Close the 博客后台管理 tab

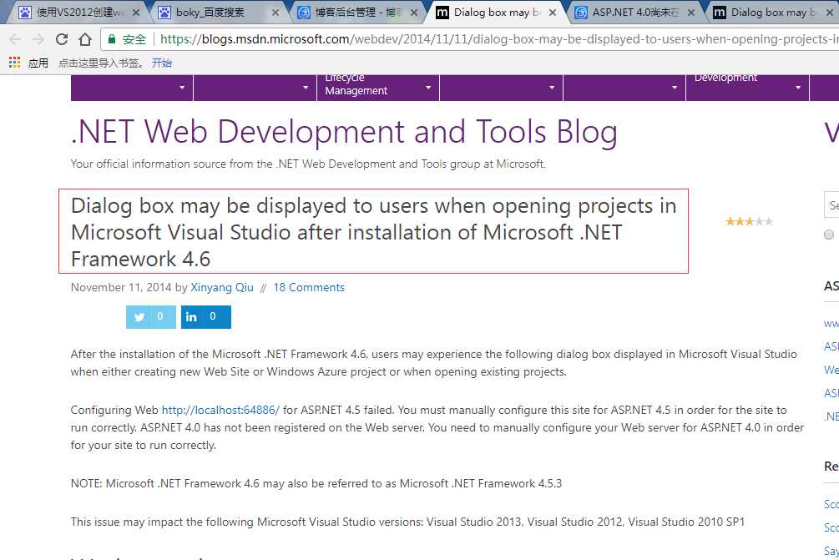[x=414, y=13]
